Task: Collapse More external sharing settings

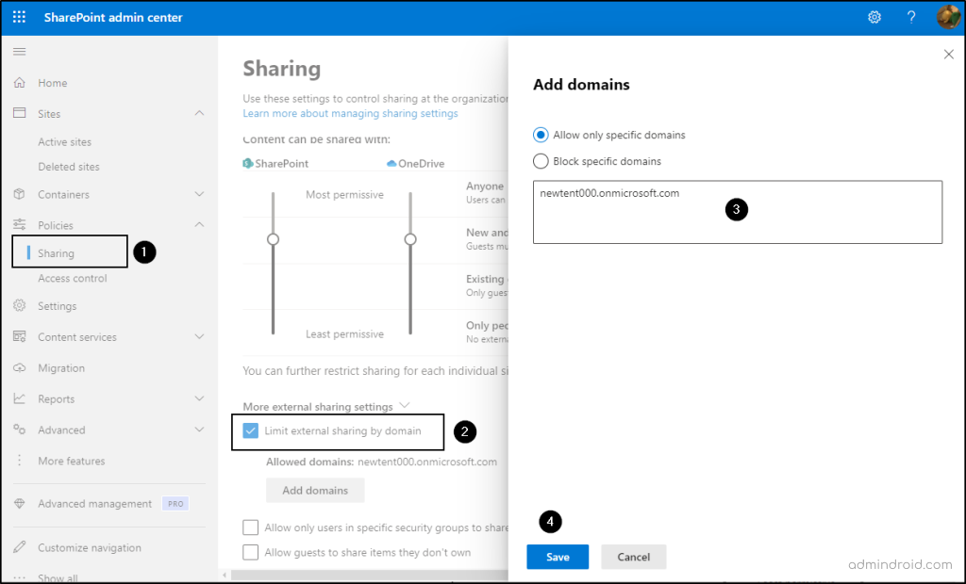Action: 405,406
